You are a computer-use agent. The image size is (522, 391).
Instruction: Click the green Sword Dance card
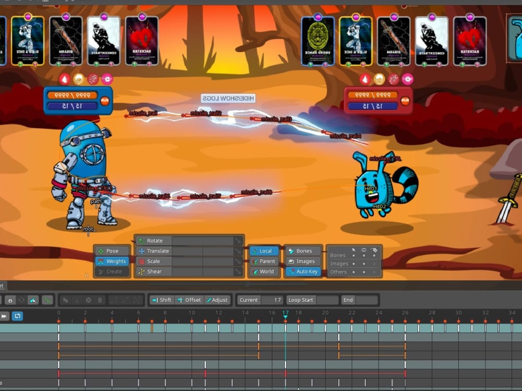pos(317,41)
